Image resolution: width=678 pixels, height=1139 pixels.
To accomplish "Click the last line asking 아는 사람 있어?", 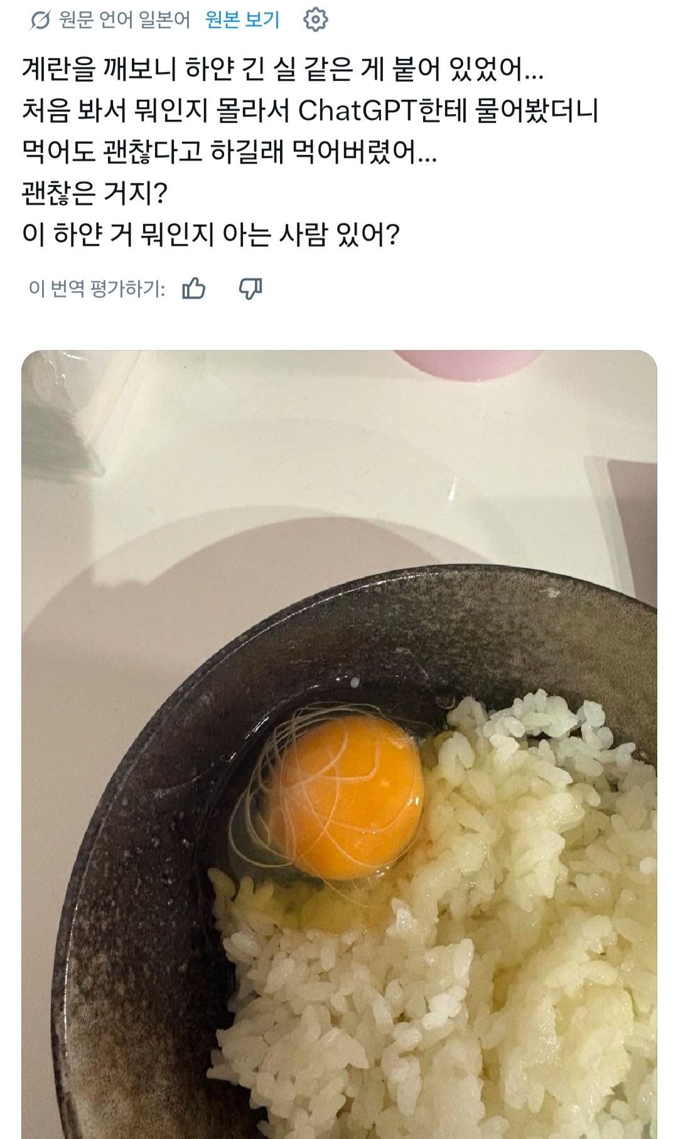I will pos(210,235).
